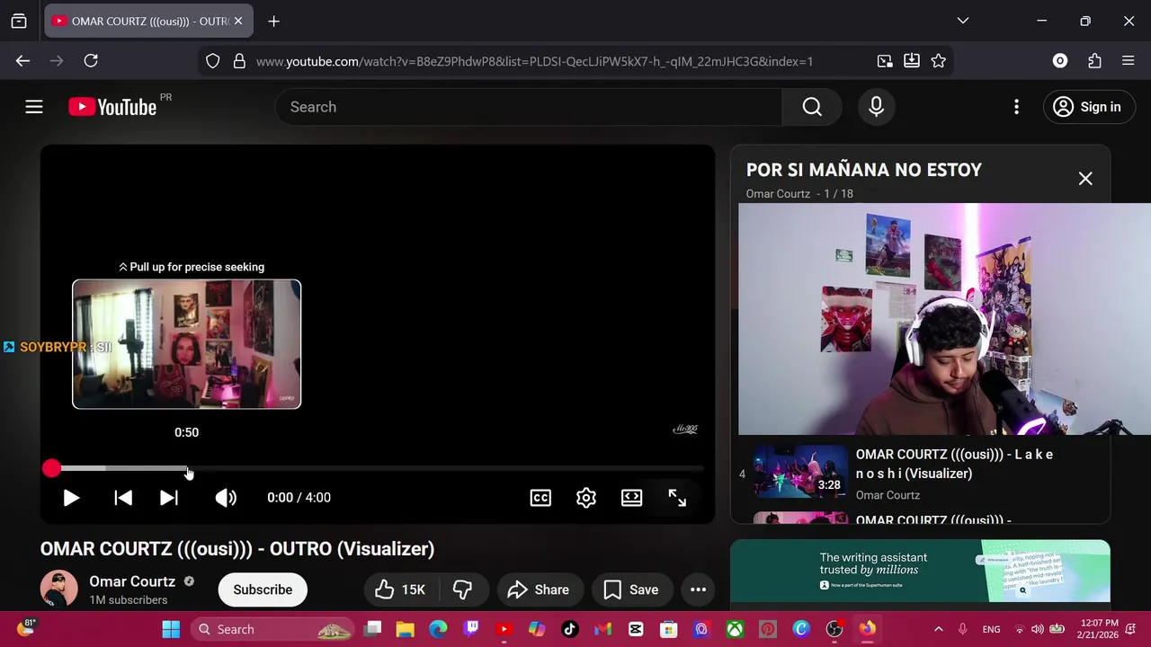The image size is (1151, 647).
Task: Like the video with 15K likes
Action: (x=400, y=589)
